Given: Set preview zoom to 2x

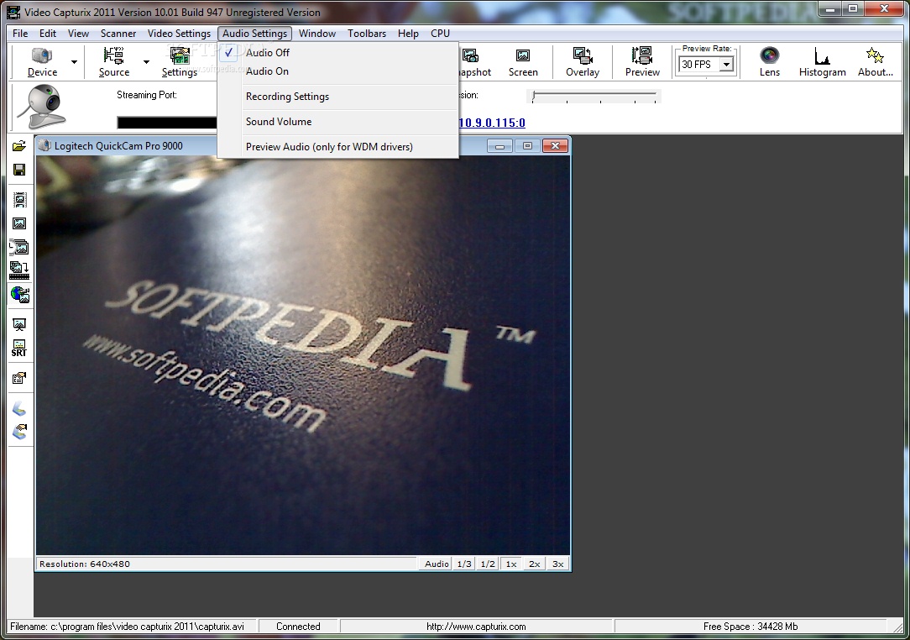Looking at the screenshot, I should (x=534, y=564).
